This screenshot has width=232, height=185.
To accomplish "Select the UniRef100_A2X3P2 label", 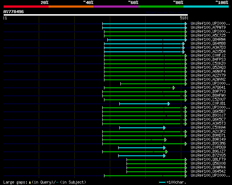I will 208,132.
